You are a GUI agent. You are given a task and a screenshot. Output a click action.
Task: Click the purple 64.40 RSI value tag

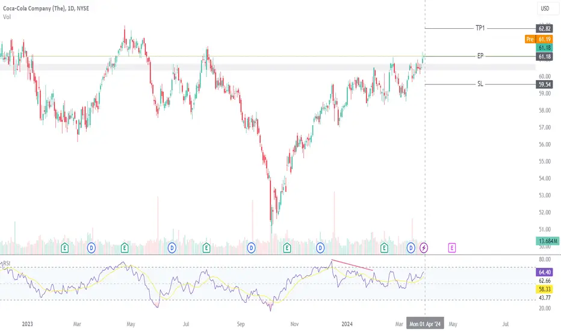click(545, 272)
